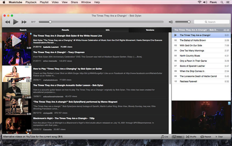Click the results list vertical scrollbar
The height and width of the screenshot is (146, 232).
tap(170, 58)
